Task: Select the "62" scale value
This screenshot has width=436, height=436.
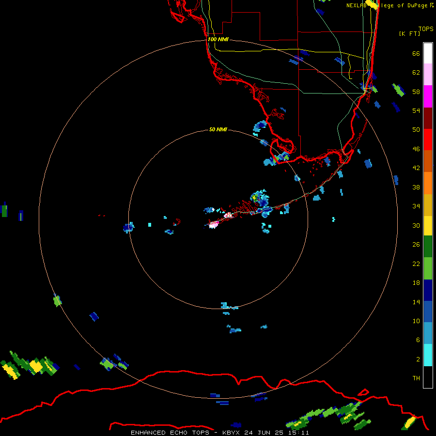Action: (x=416, y=73)
